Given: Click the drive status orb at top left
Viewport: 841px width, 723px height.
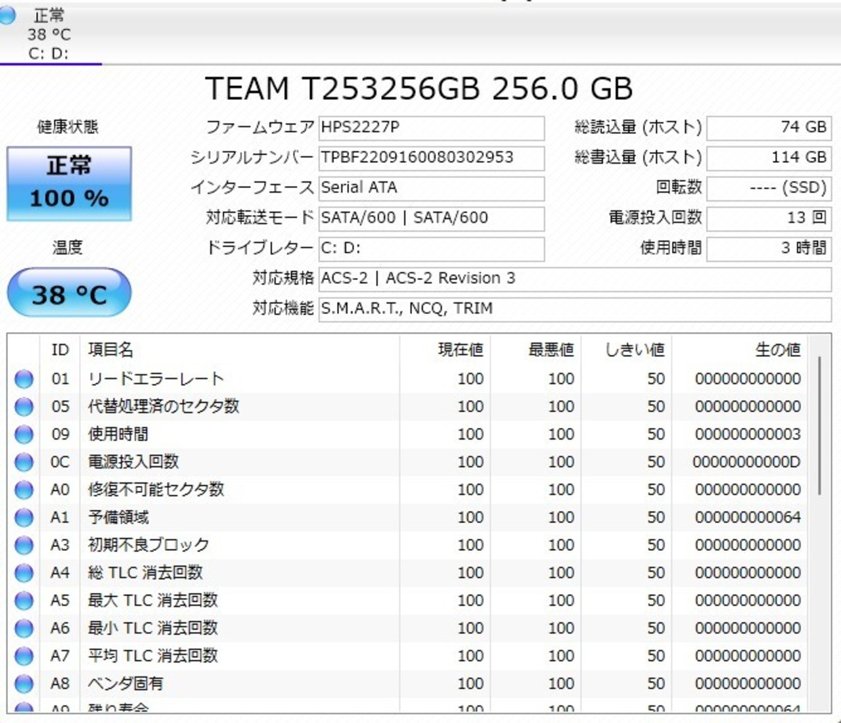Looking at the screenshot, I should pyautogui.click(x=8, y=14).
